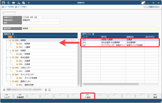This screenshot has height=103, width=162.
Task: Open the quick toolbar dropdown arrow
Action: [28, 2]
